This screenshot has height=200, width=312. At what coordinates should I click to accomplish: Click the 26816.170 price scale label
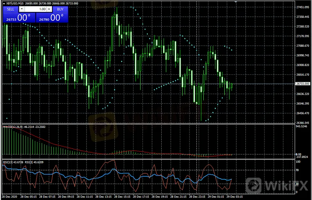(303, 75)
